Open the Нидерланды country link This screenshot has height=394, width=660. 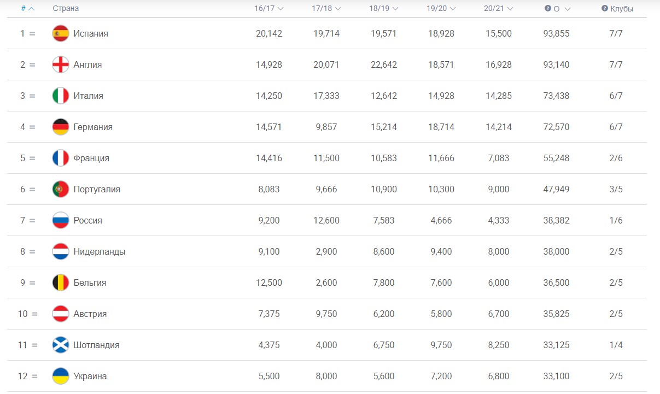click(99, 251)
